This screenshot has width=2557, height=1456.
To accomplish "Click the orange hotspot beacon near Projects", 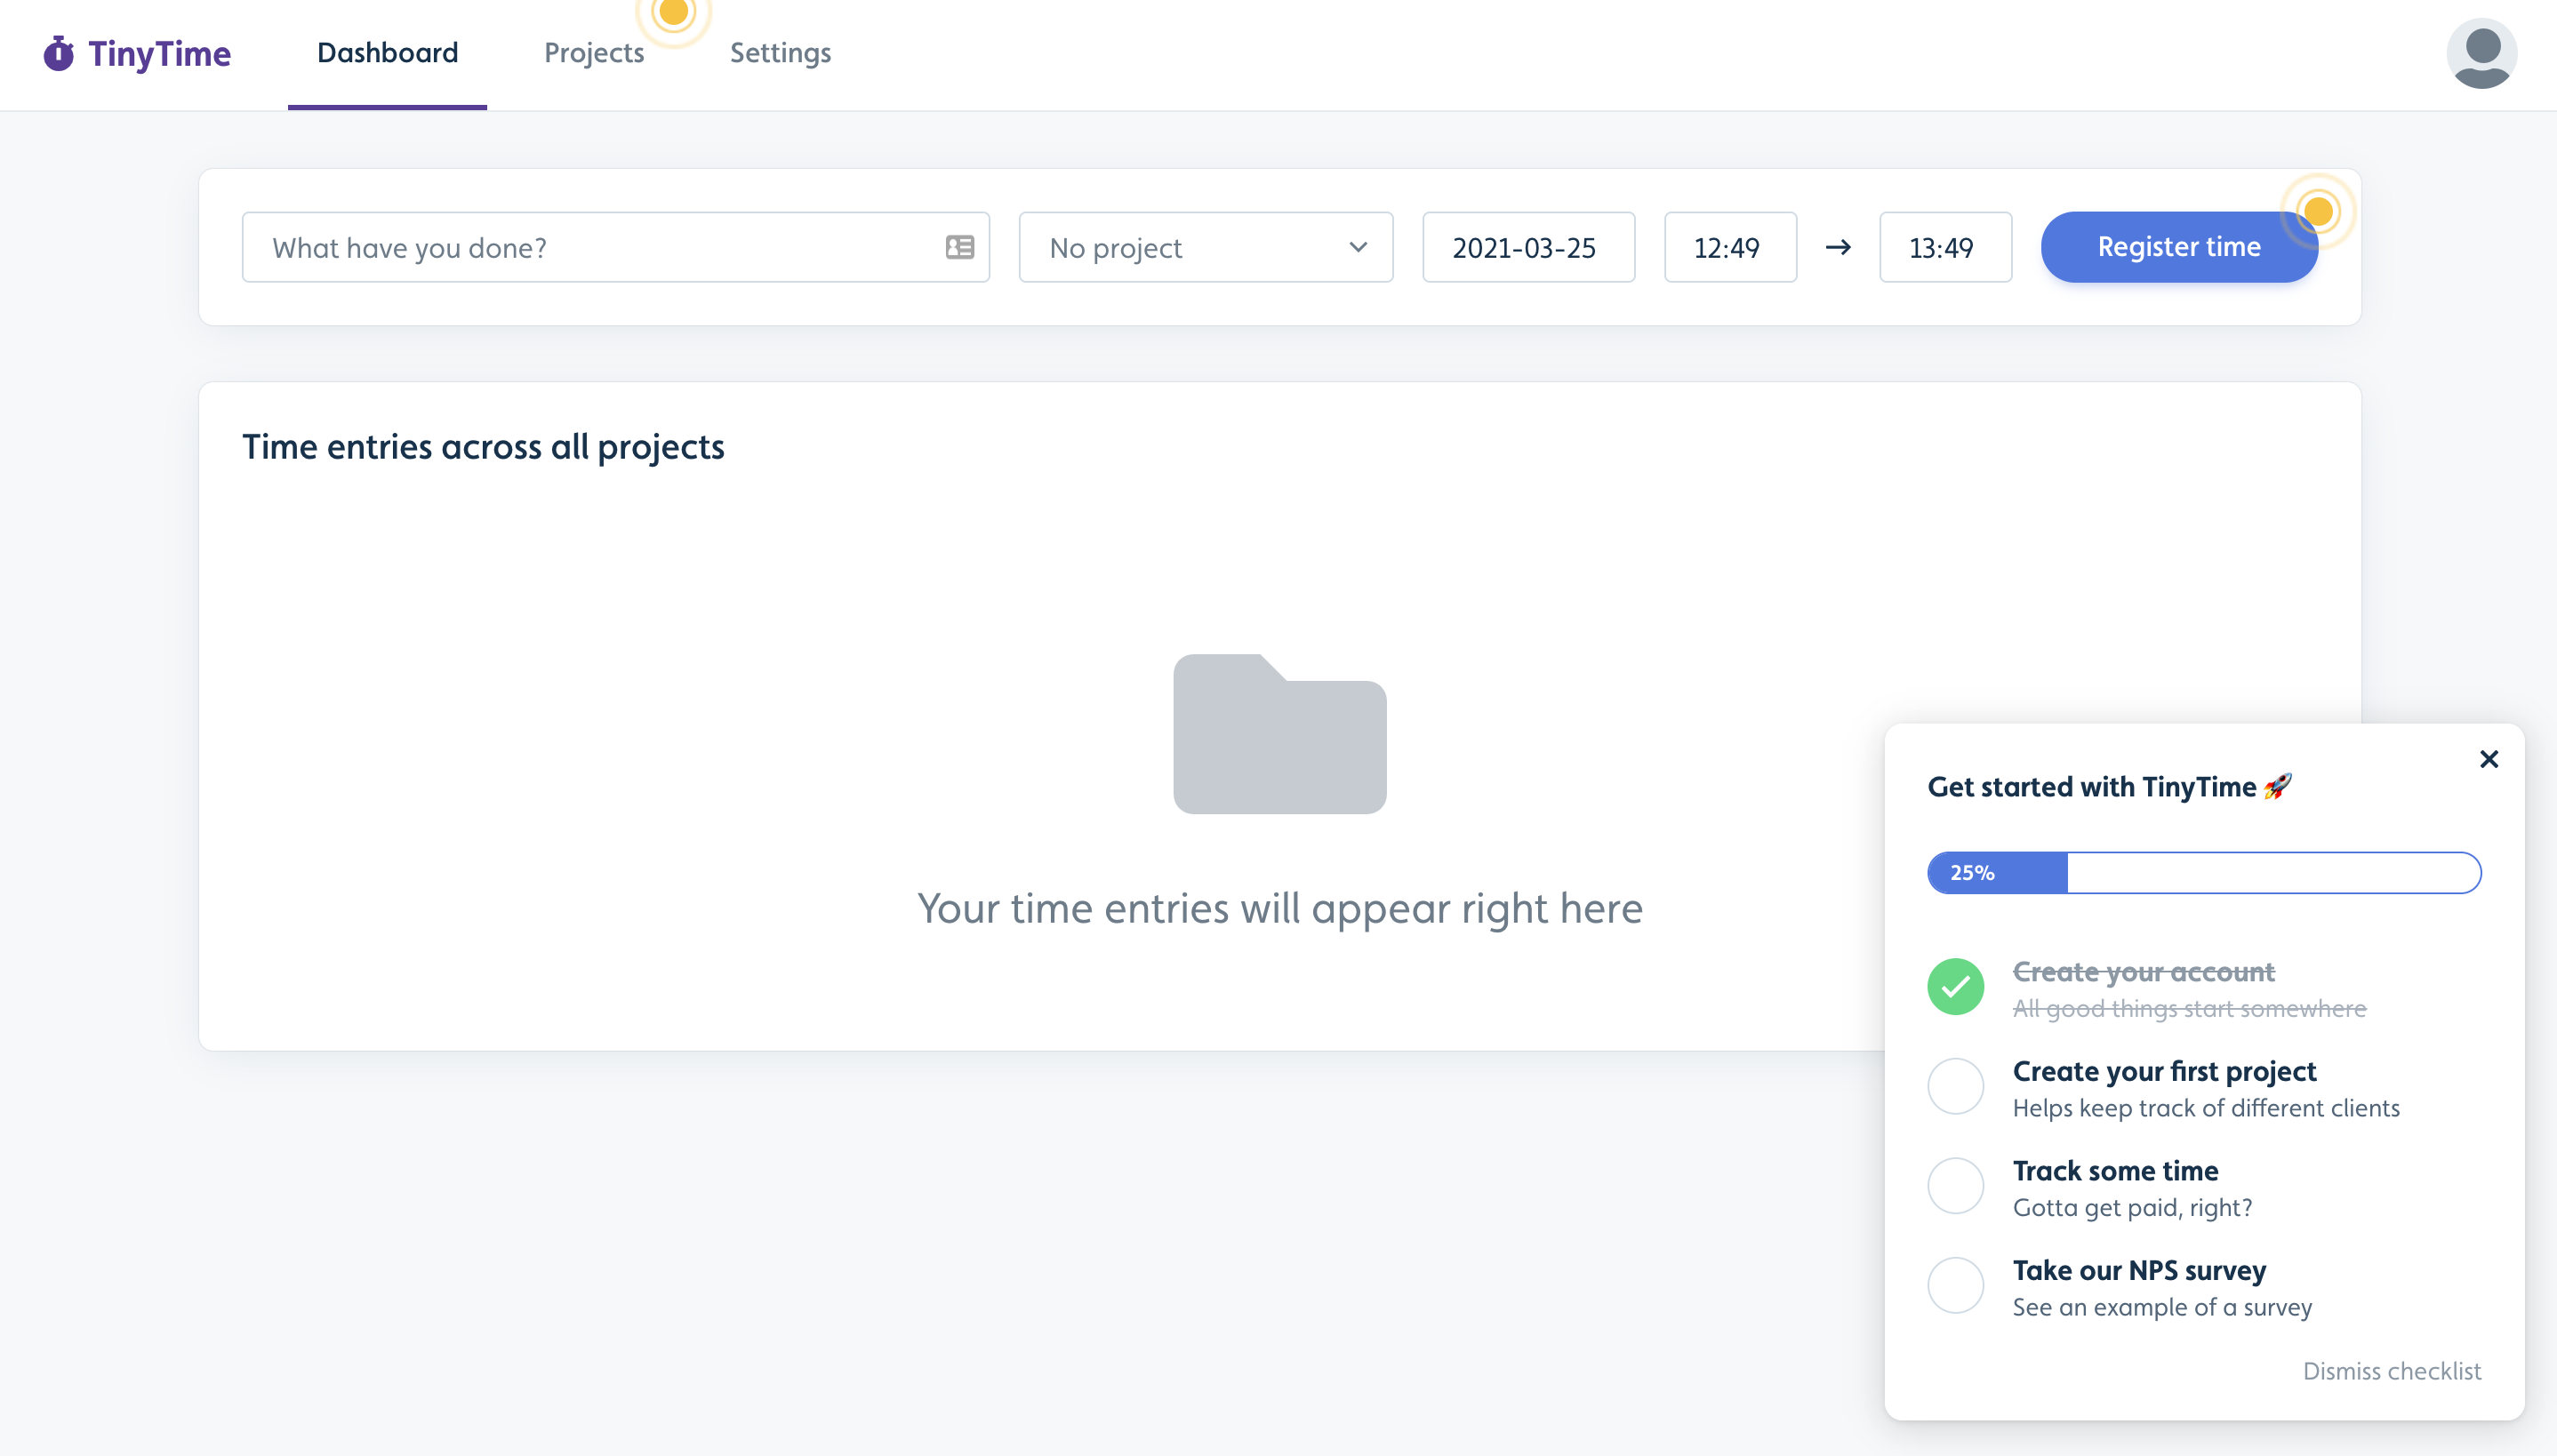I will pyautogui.click(x=674, y=14).
